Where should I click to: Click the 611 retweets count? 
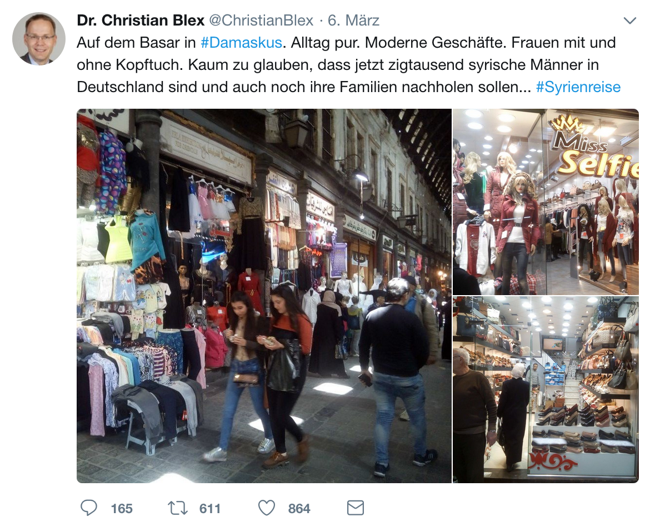pyautogui.click(x=210, y=508)
